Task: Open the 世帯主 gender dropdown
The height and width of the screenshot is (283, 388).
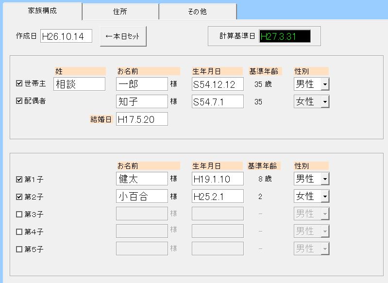Action: pyautogui.click(x=324, y=84)
